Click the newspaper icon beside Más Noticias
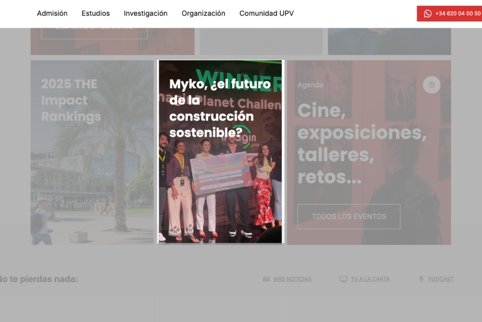482x322 pixels. [x=267, y=279]
